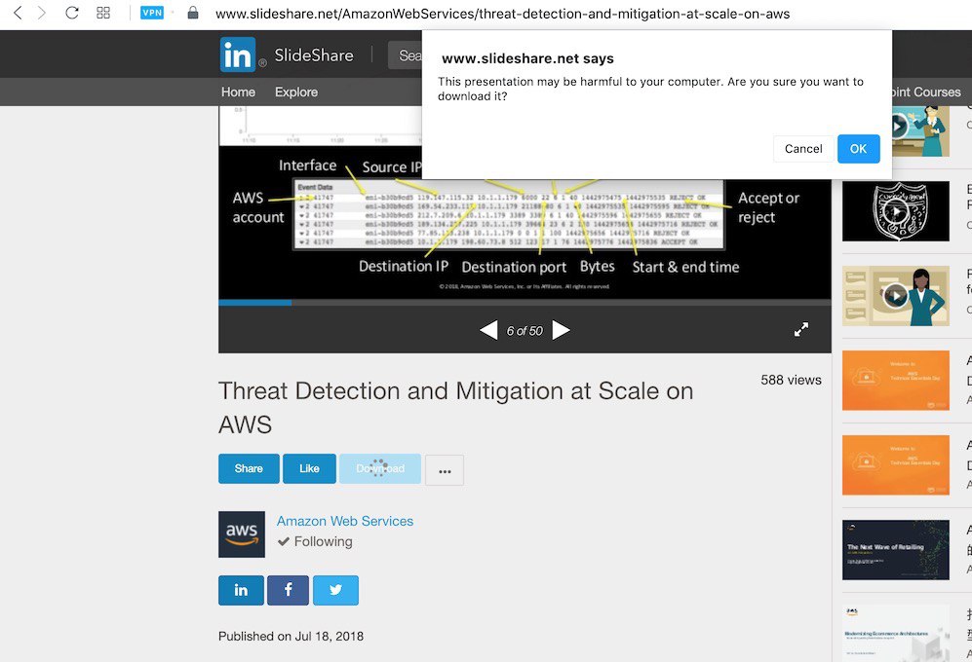Toggle the Following status
Screen dimensions: 972x662
(x=315, y=542)
